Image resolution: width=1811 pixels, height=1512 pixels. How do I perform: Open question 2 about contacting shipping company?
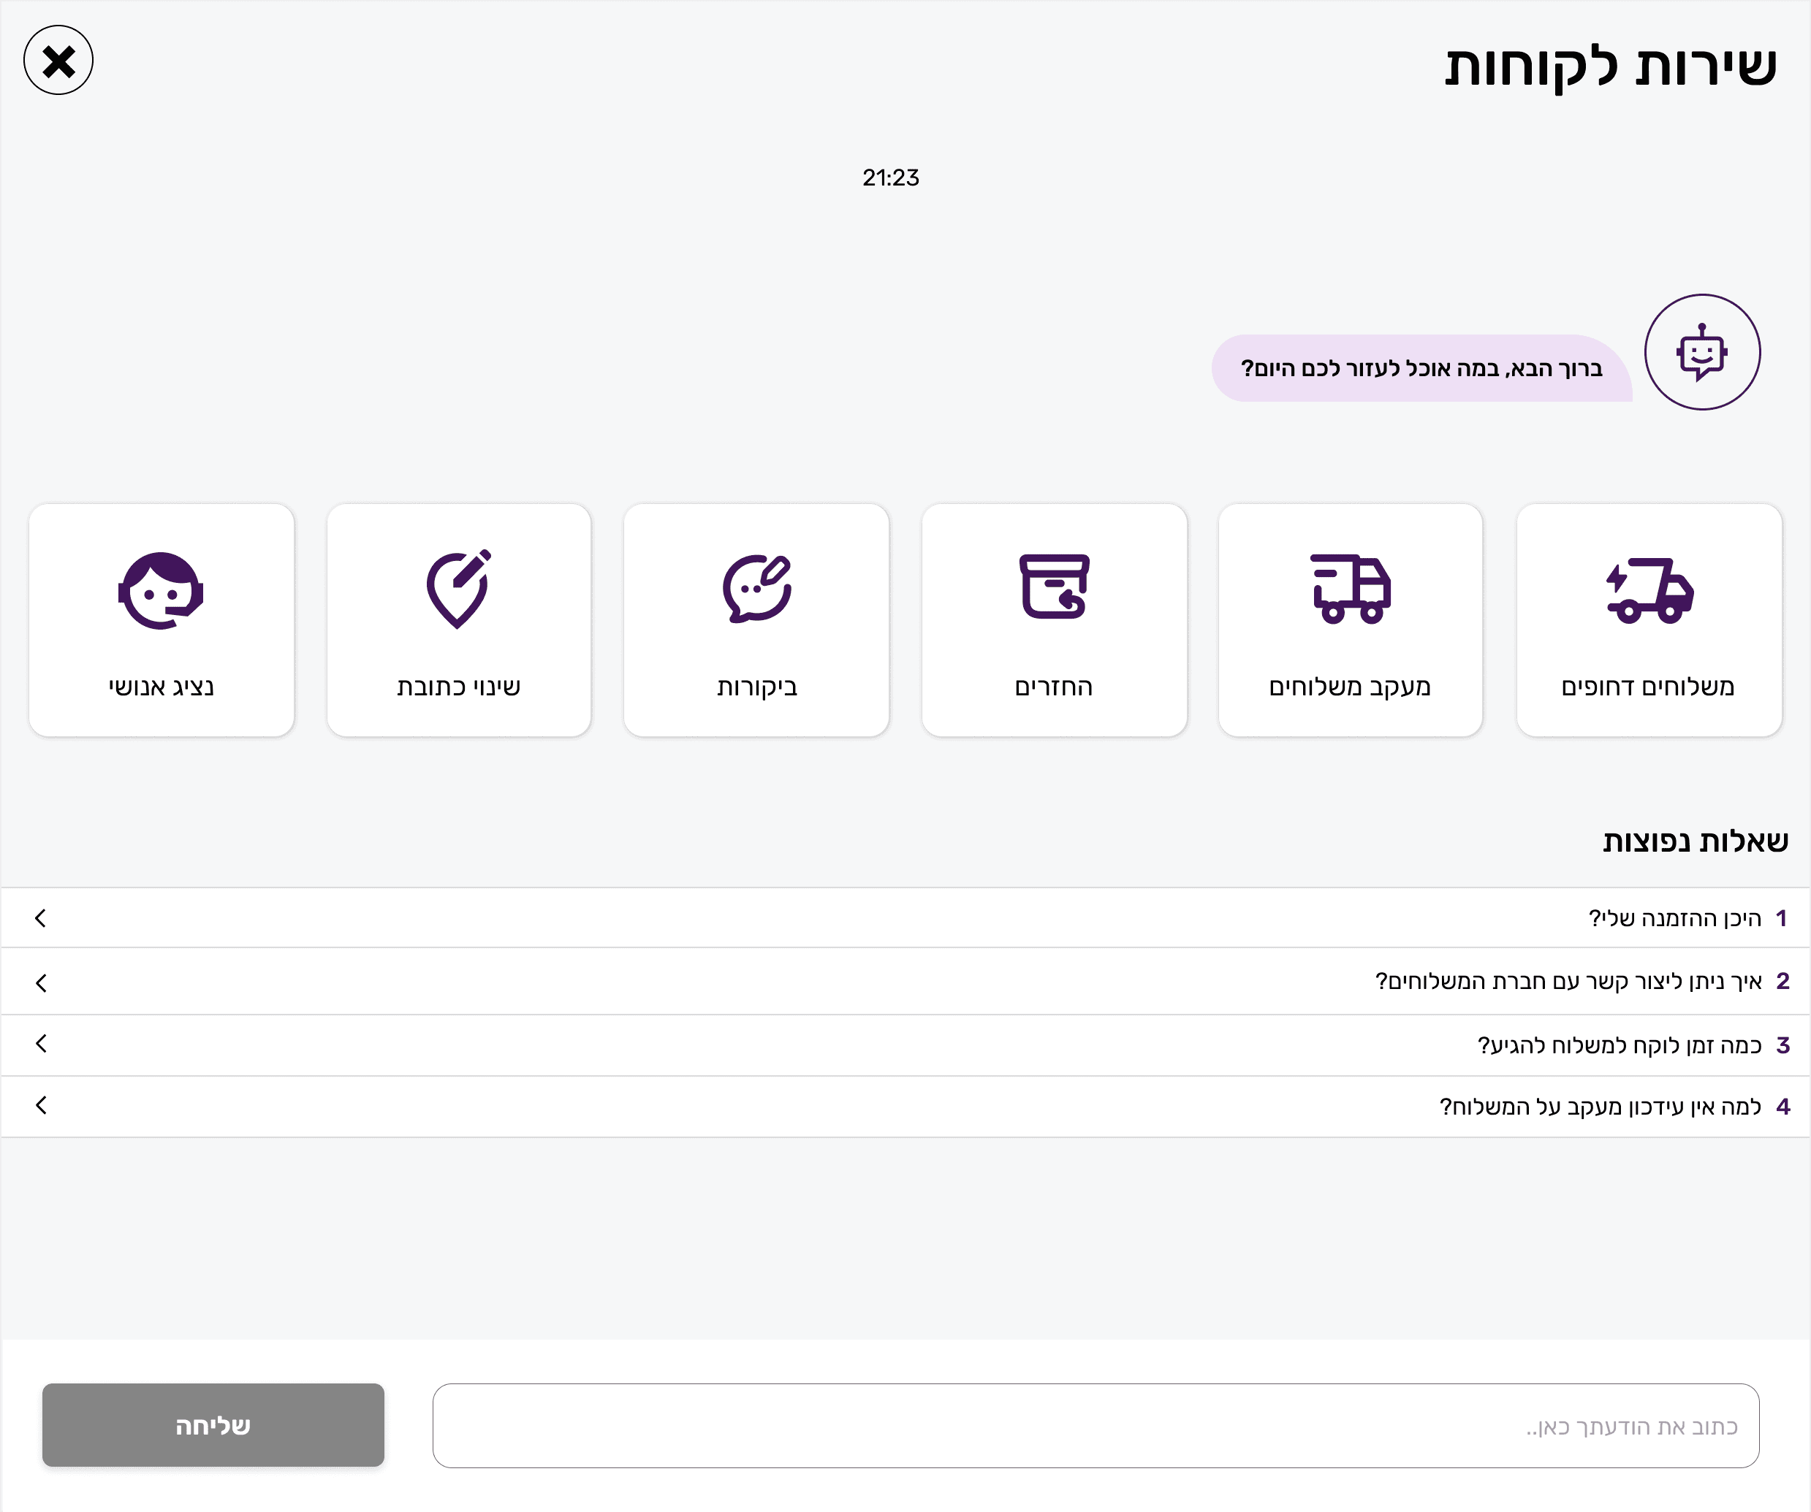[x=905, y=981]
